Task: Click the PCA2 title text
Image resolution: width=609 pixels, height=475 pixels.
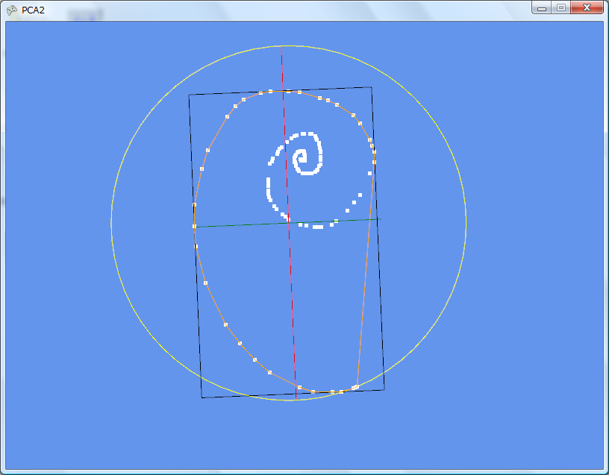Action: click(33, 10)
